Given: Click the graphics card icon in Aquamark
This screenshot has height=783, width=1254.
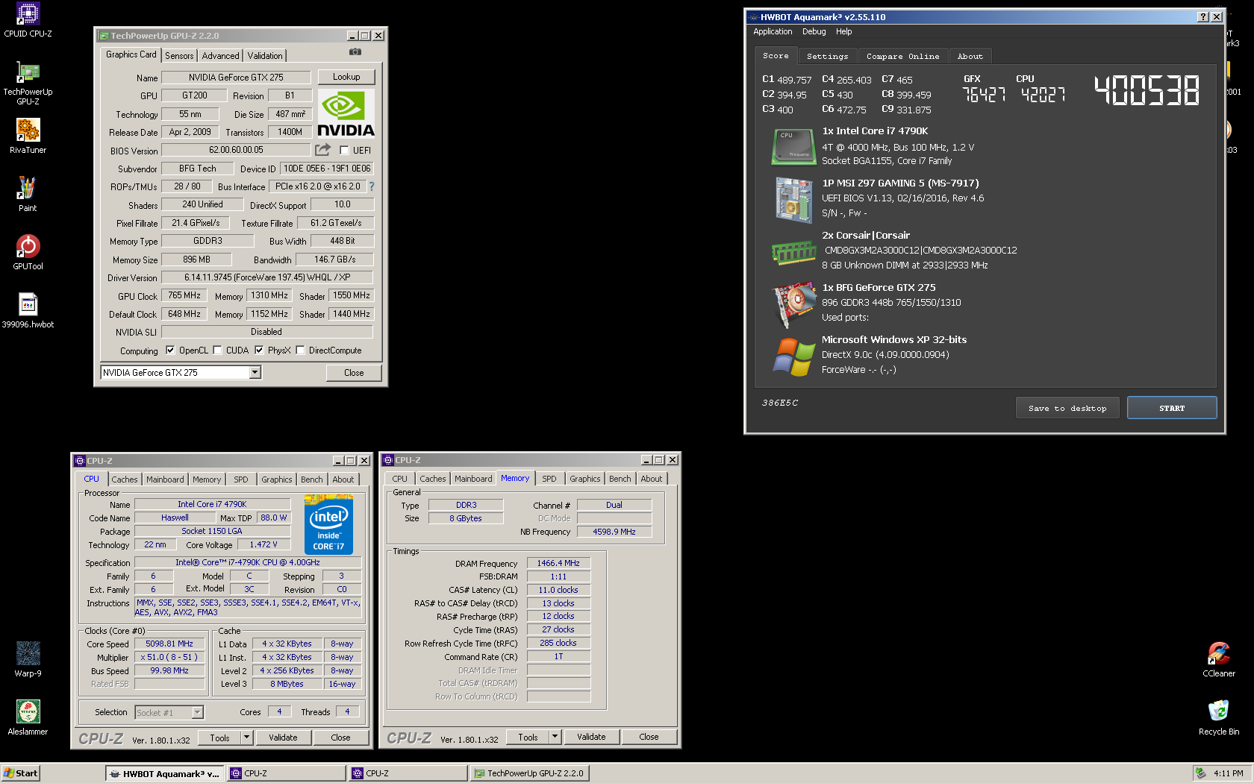Looking at the screenshot, I should point(793,304).
